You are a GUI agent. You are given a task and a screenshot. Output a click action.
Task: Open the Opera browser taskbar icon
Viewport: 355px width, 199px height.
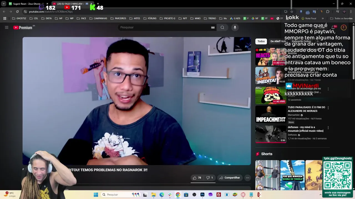click(243, 195)
